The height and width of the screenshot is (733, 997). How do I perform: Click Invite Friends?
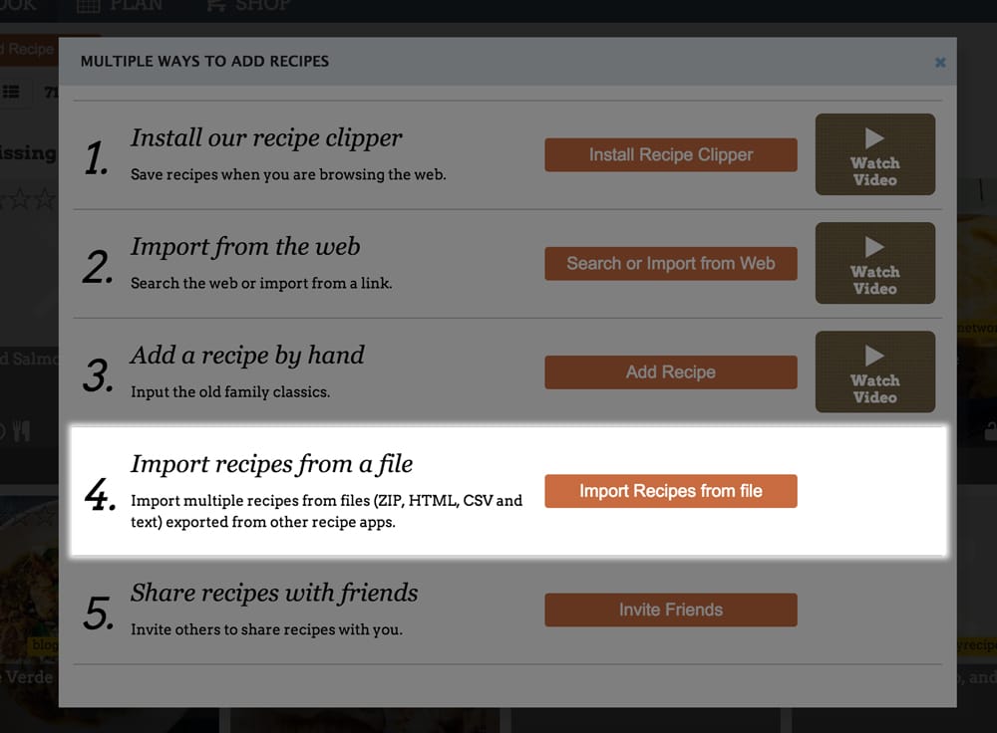point(670,610)
